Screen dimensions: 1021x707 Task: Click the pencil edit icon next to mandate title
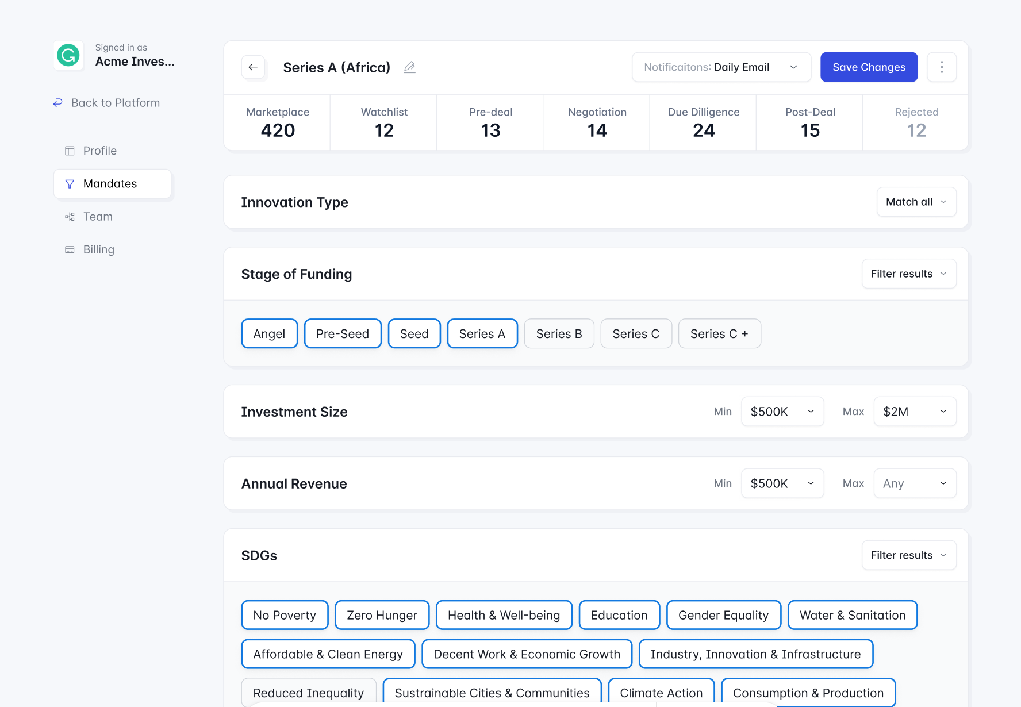coord(409,67)
